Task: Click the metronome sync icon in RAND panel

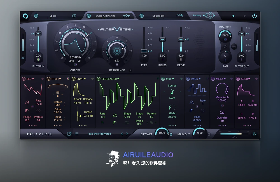Action: 192,102
